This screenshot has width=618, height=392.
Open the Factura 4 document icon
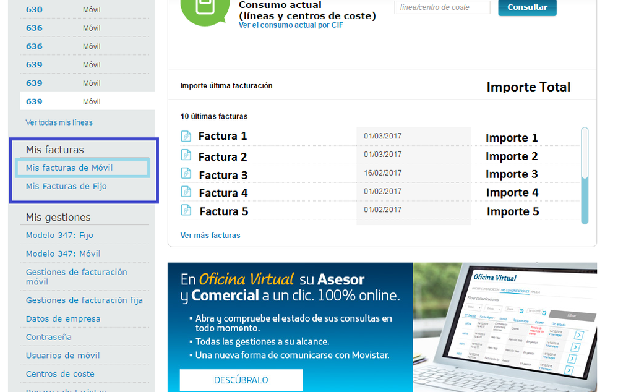(x=186, y=192)
